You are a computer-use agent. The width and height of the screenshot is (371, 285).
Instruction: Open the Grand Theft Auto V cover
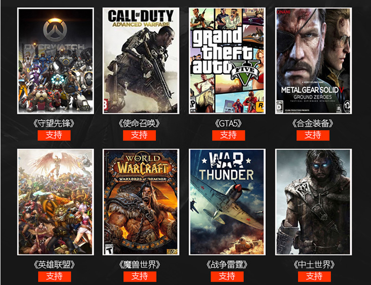point(227,61)
